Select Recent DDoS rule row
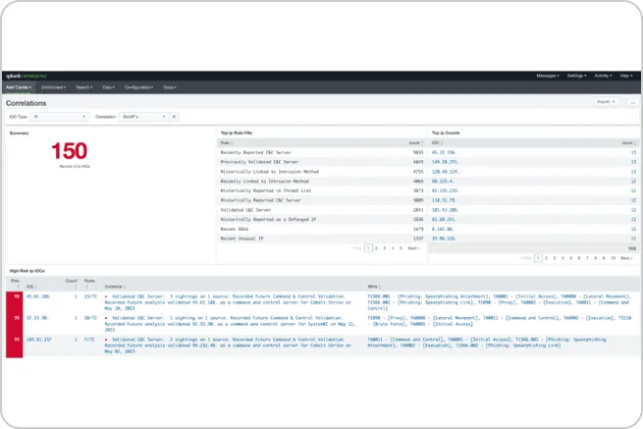This screenshot has width=643, height=429. coord(322,229)
